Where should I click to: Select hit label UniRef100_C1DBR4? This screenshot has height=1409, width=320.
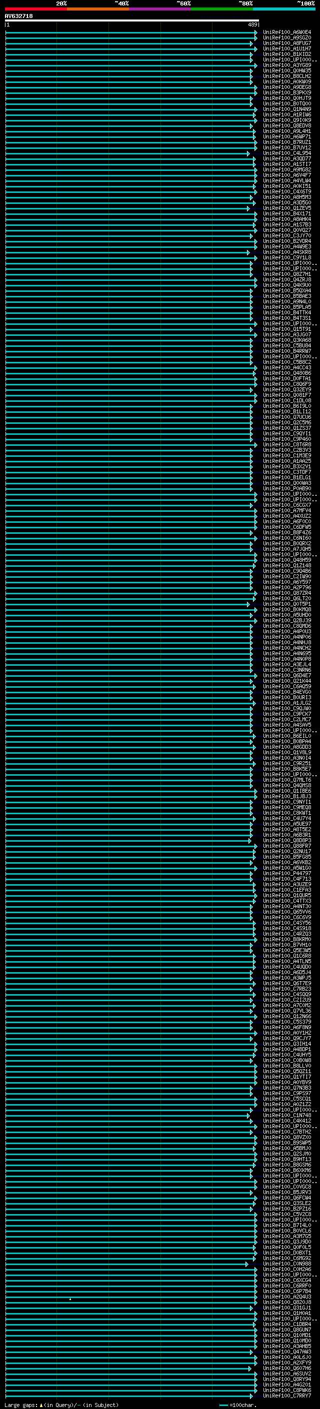point(287,1324)
